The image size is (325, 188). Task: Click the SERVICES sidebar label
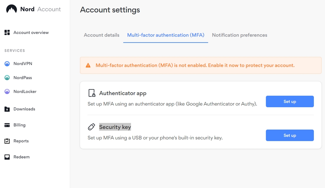[x=15, y=50]
